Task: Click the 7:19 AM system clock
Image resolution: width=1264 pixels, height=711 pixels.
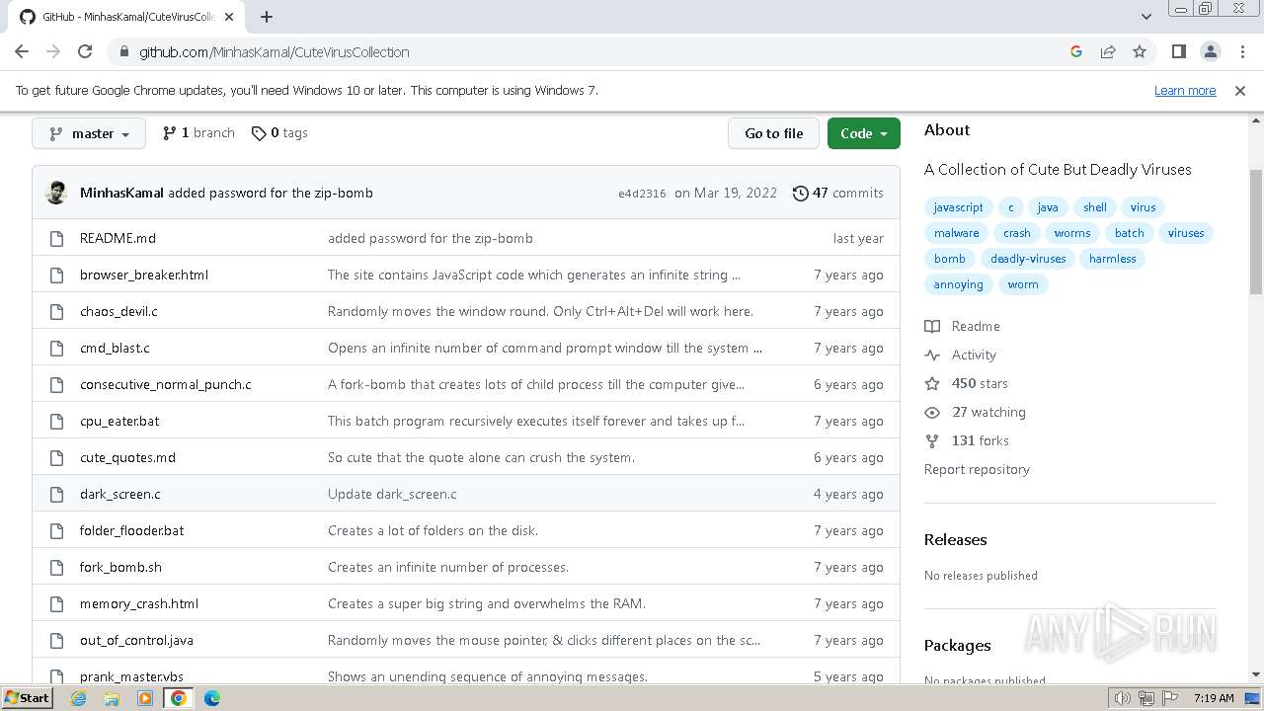Action: click(1214, 698)
